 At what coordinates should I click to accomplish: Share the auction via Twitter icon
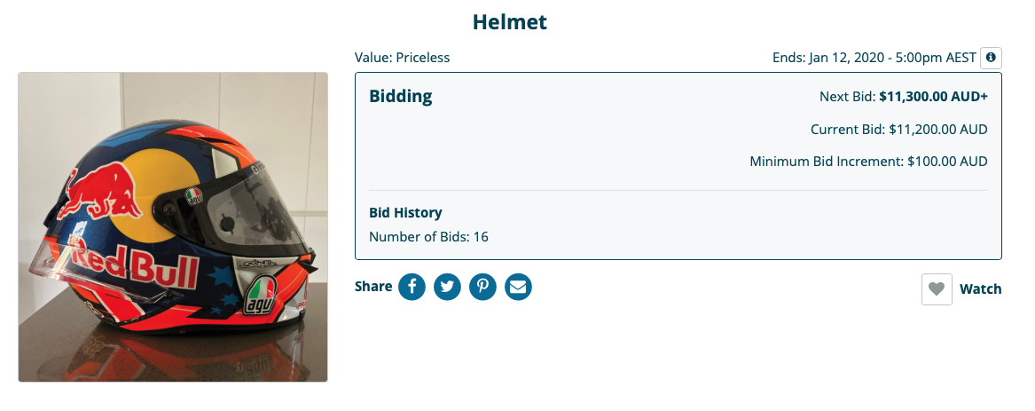pos(448,287)
